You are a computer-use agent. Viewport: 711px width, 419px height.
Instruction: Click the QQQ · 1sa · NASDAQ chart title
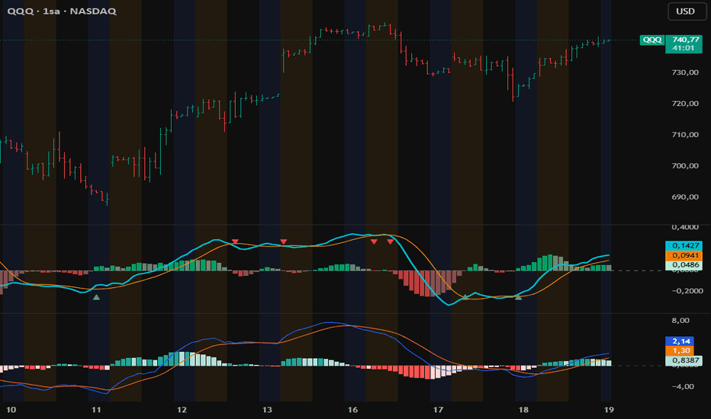[x=62, y=11]
